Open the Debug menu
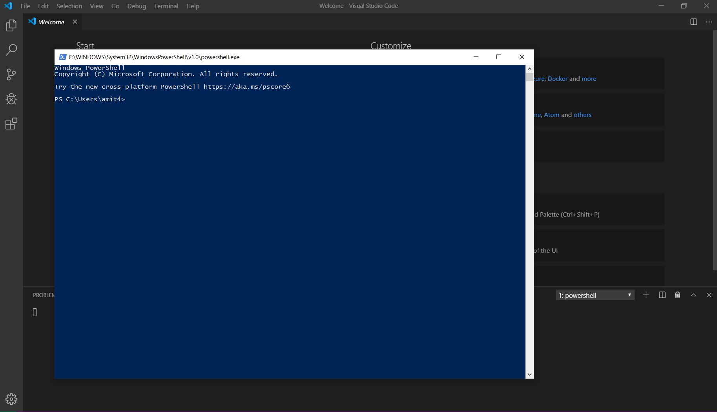This screenshot has height=412, width=717. pyautogui.click(x=137, y=6)
